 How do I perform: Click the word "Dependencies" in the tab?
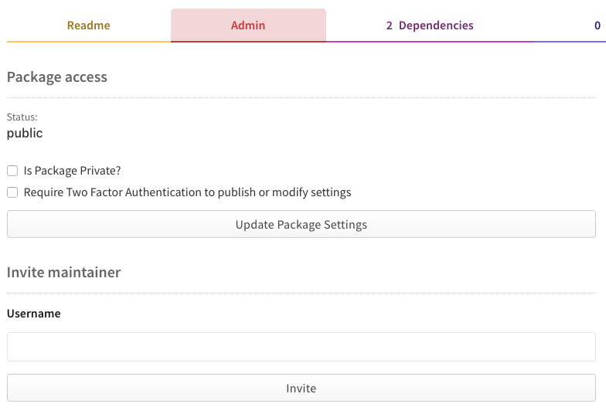[436, 25]
